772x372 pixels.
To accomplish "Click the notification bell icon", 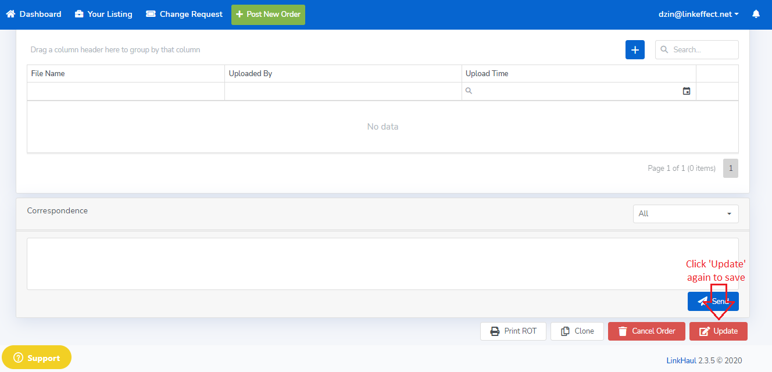I will click(756, 14).
